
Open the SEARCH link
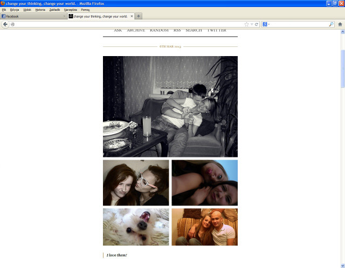[194, 30]
